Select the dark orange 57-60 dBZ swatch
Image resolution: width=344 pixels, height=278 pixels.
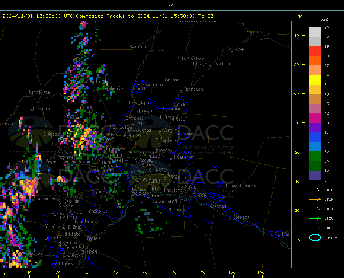(315, 61)
